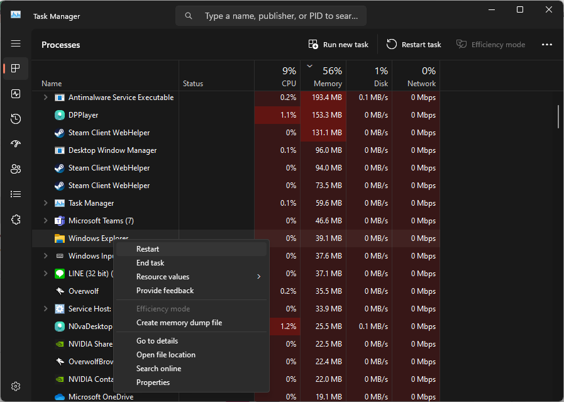Expand Antimalware Service Executable process group
564x402 pixels.
[x=45, y=97]
